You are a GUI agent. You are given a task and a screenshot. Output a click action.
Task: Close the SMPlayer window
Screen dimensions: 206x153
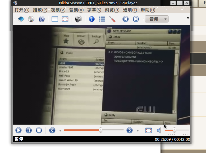point(187,3)
